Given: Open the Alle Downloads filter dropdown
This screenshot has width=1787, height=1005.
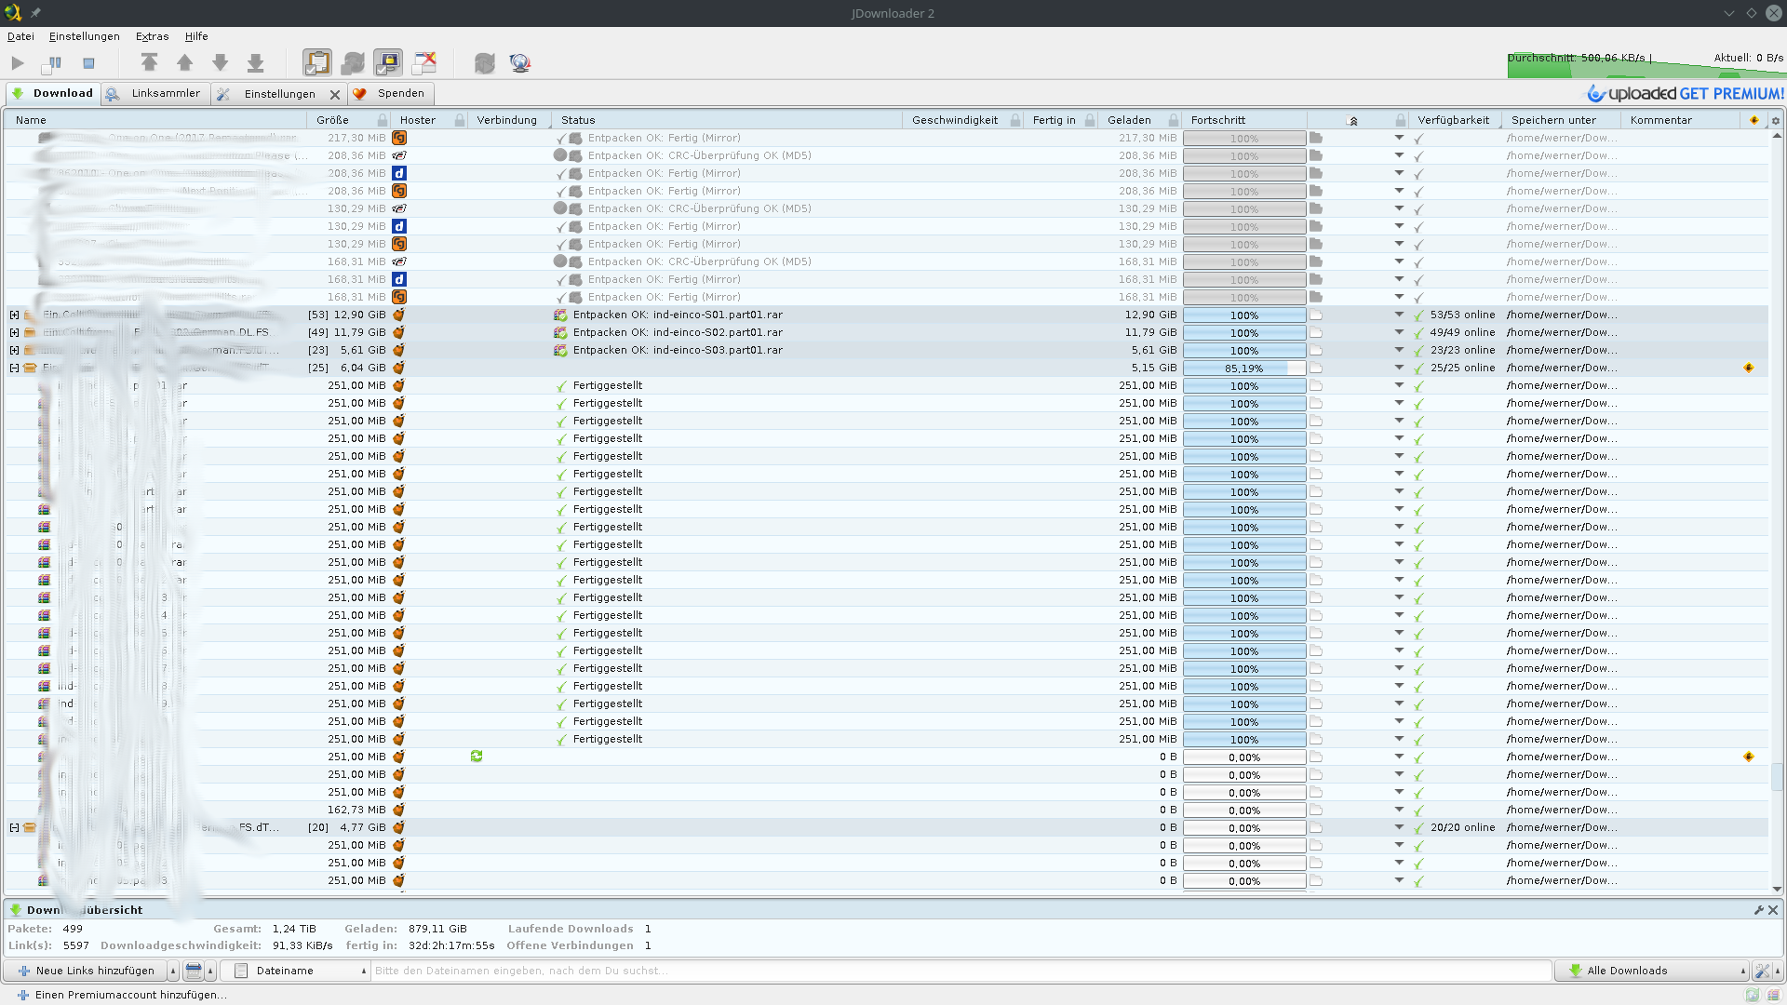Looking at the screenshot, I should tap(1652, 971).
